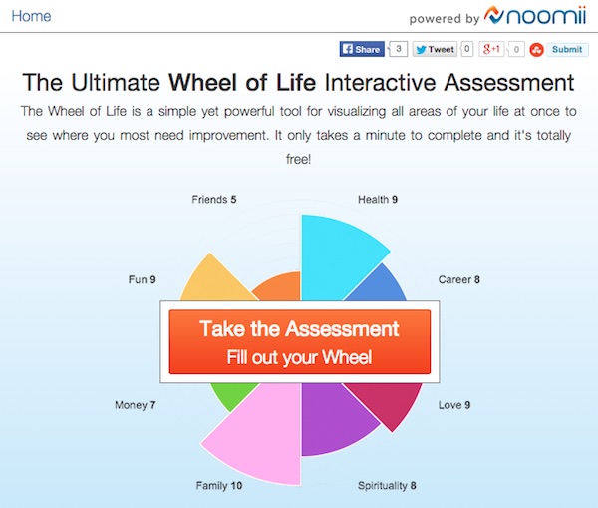Open the Tweet count bubble
The height and width of the screenshot is (508, 598).
pos(466,49)
